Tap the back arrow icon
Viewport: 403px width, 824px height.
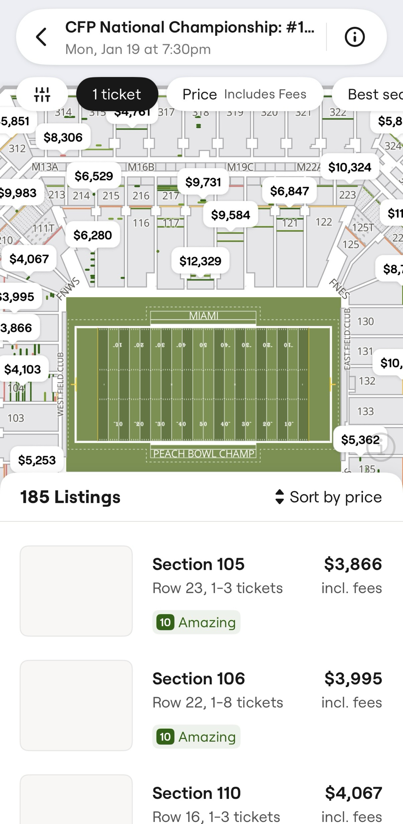point(41,37)
